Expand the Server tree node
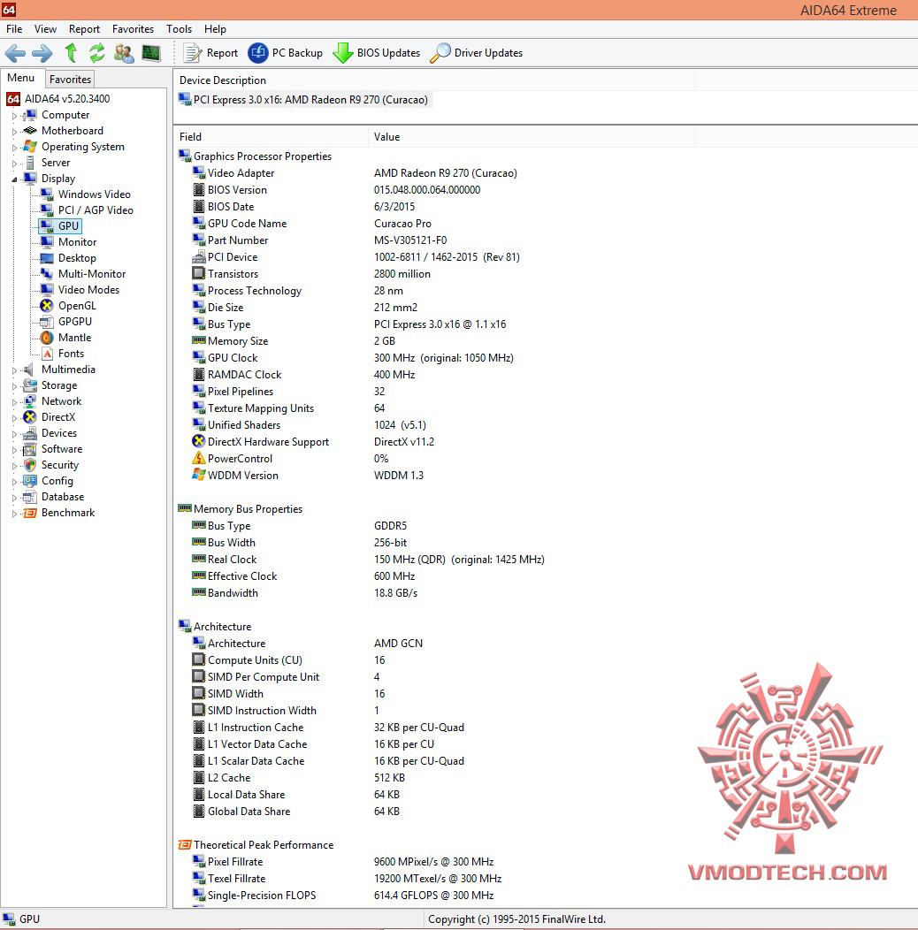The image size is (918, 930). pos(14,164)
